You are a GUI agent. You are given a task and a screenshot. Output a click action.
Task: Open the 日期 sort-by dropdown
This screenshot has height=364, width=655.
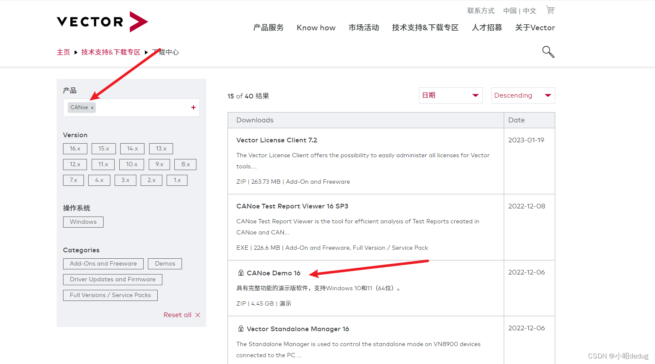[x=451, y=95]
